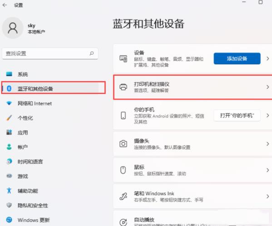Maximize the Settings window
Screen dimensions: 272x226
coord(261,2)
